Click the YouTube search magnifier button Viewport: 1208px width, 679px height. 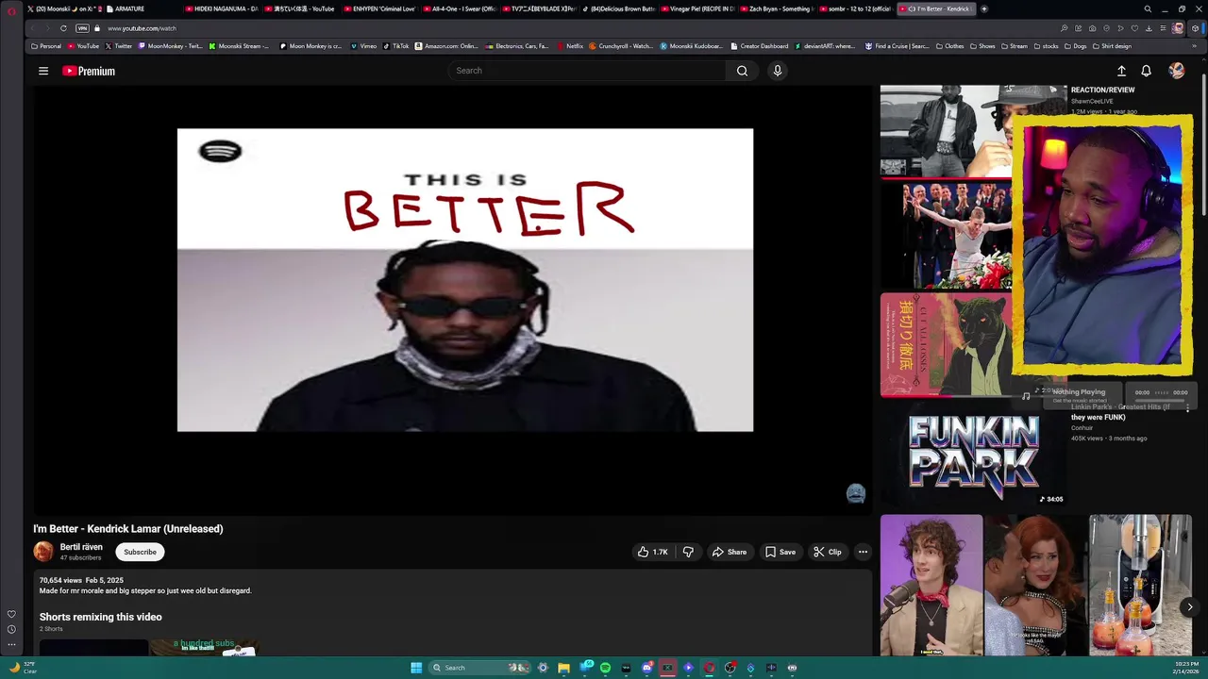[x=742, y=71]
